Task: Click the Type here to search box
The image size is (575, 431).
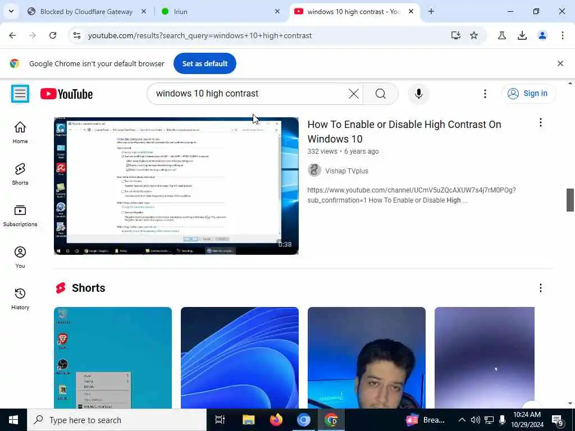Action: click(117, 420)
